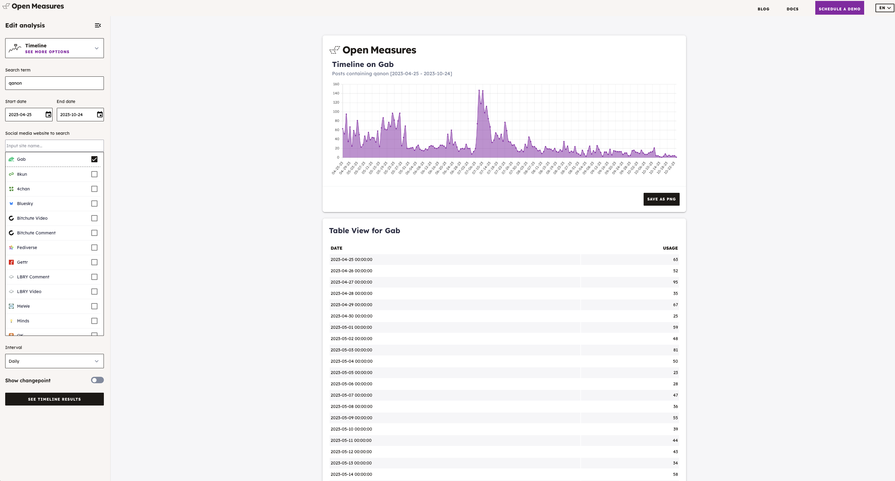Check the LBRY Comment checkbox
Image resolution: width=895 pixels, height=481 pixels.
tap(94, 277)
